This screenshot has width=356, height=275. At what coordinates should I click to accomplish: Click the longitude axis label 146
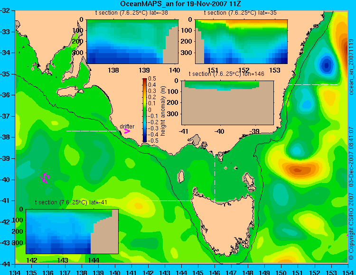click(215, 272)
